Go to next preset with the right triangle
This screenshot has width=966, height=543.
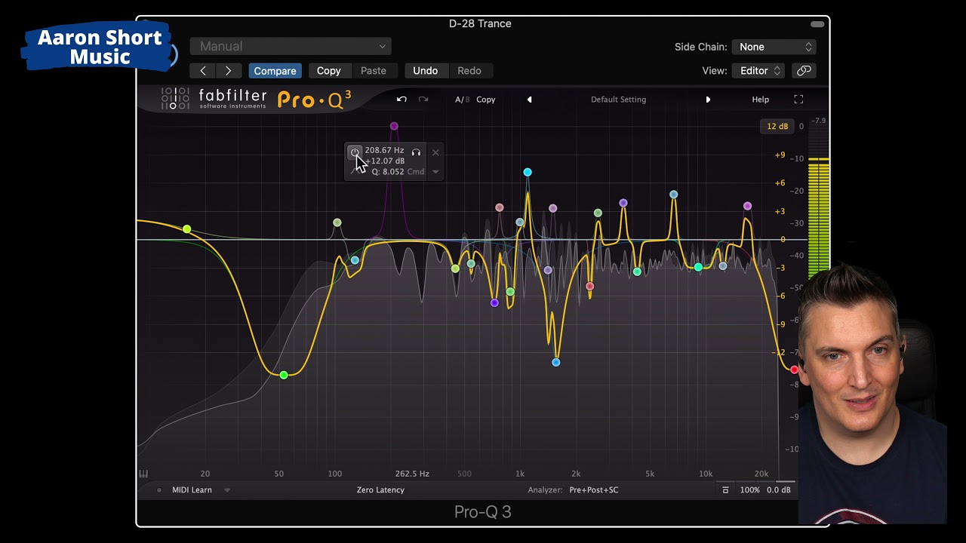(x=708, y=100)
